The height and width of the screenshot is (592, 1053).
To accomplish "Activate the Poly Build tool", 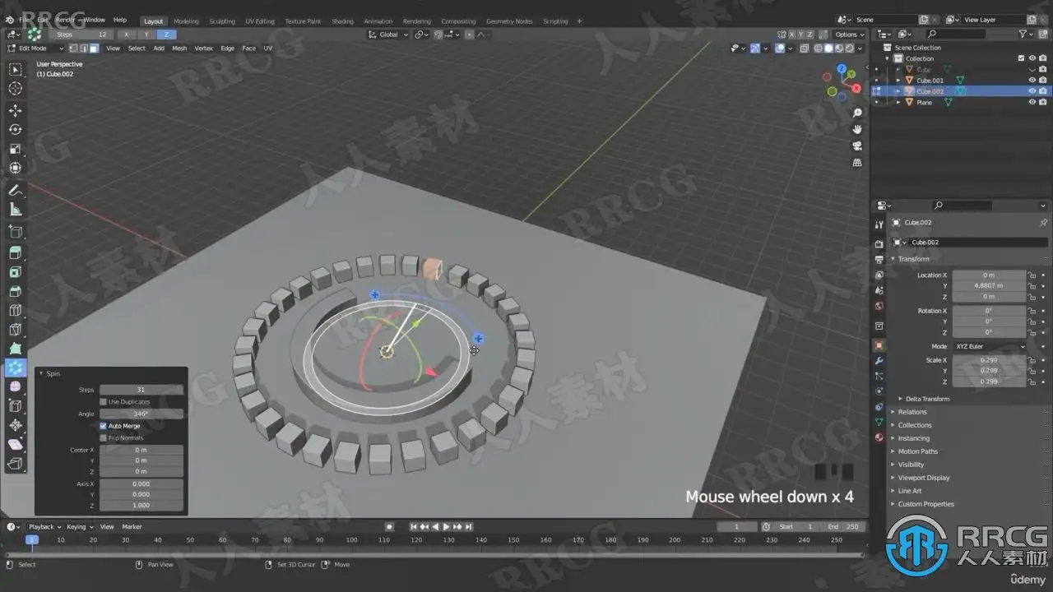I will pyautogui.click(x=15, y=349).
